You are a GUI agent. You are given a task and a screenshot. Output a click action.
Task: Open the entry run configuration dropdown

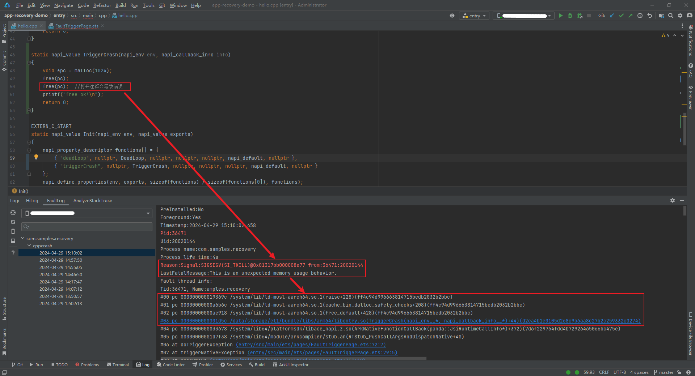[474, 16]
